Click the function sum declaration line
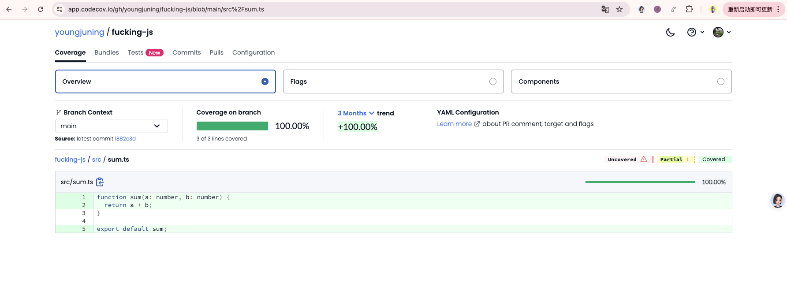 (164, 197)
